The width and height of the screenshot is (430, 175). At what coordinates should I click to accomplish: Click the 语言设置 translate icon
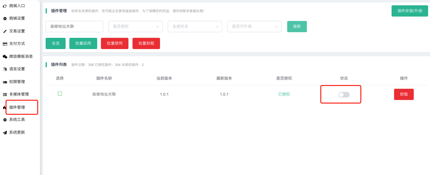pos(5,69)
